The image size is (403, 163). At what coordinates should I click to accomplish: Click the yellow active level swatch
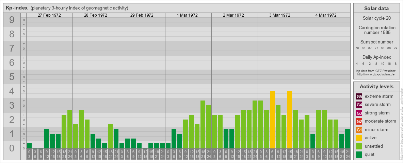pos(359,138)
